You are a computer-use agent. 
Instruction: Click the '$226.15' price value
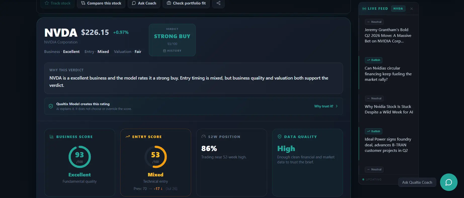[x=95, y=32]
